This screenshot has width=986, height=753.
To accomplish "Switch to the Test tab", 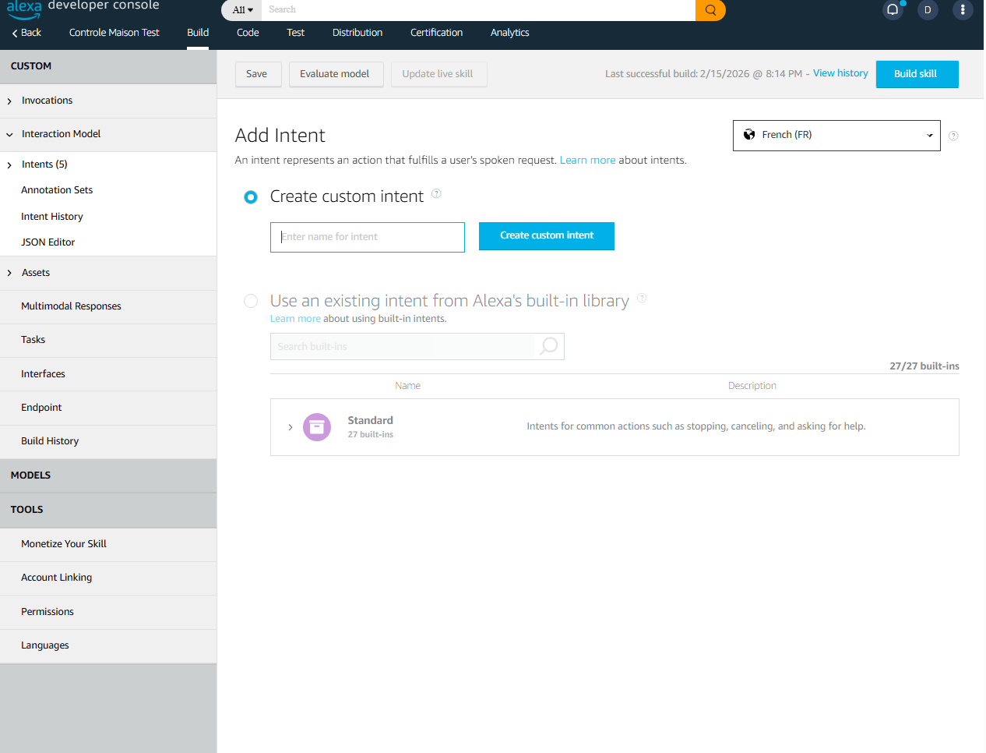I will click(x=295, y=33).
